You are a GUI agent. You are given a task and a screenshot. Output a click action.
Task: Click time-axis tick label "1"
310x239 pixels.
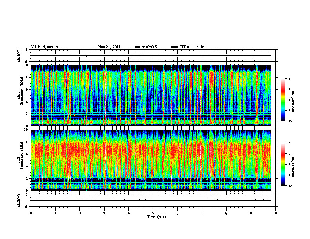tap(55, 213)
